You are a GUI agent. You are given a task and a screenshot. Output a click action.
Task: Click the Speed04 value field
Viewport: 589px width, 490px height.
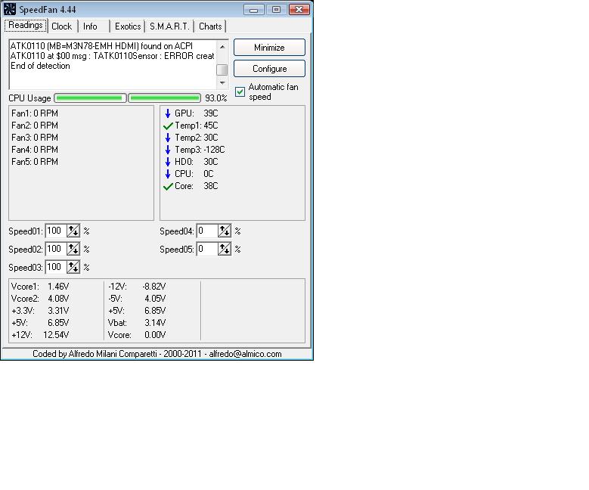click(207, 231)
